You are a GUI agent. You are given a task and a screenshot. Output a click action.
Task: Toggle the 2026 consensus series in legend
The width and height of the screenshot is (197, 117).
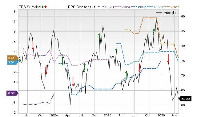click(155, 7)
